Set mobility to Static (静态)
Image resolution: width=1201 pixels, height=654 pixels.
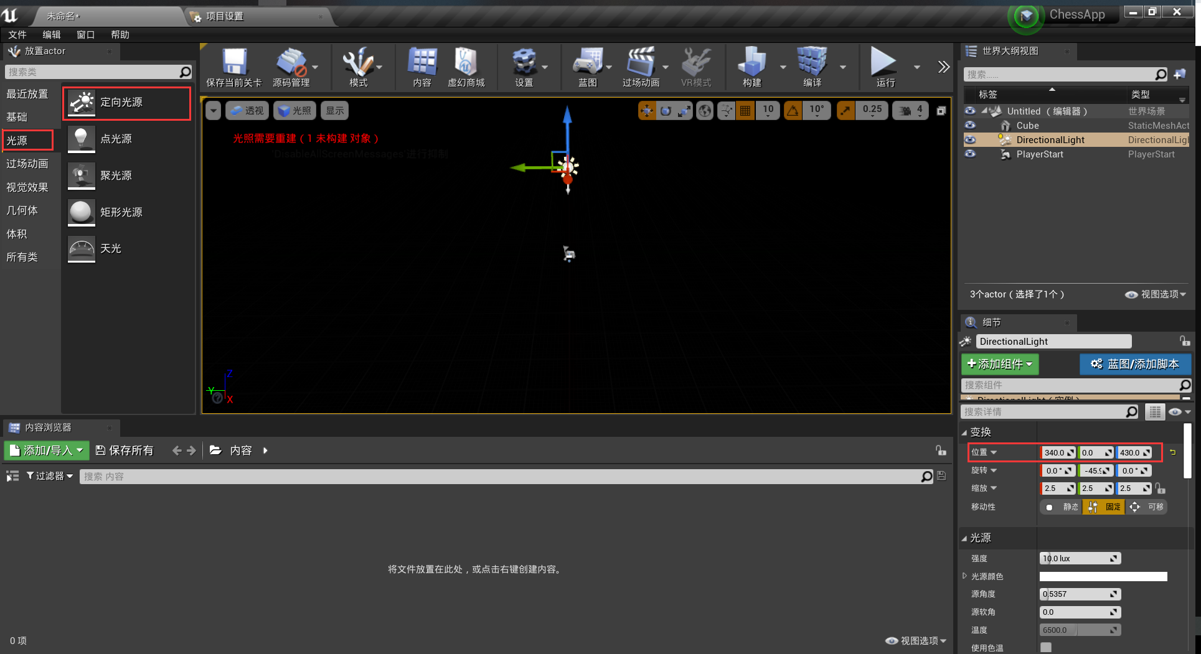(1062, 507)
